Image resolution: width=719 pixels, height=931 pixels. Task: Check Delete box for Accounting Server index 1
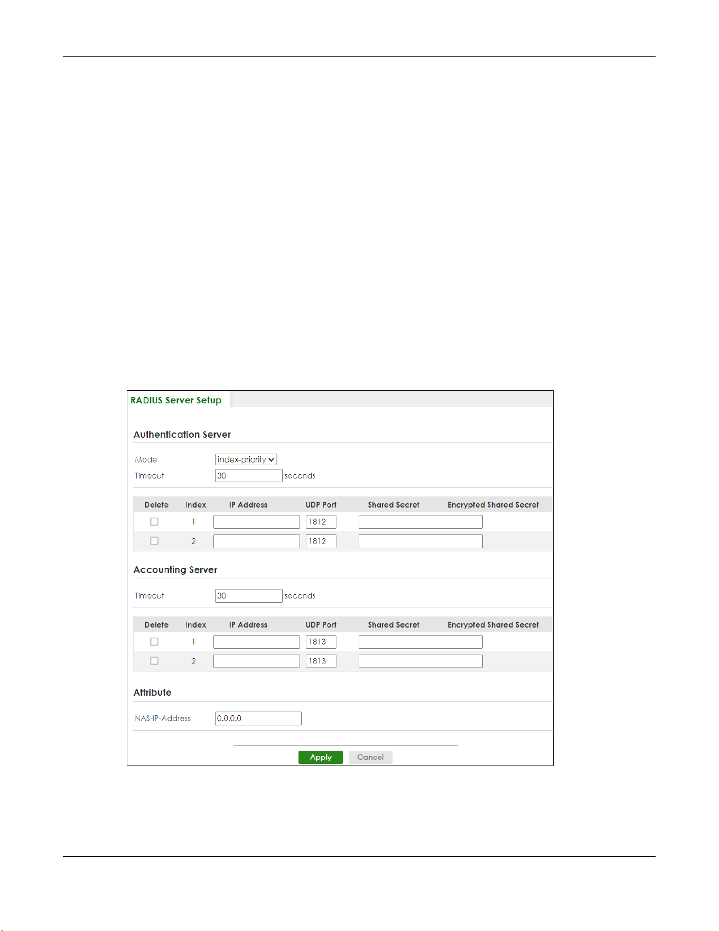pos(154,642)
